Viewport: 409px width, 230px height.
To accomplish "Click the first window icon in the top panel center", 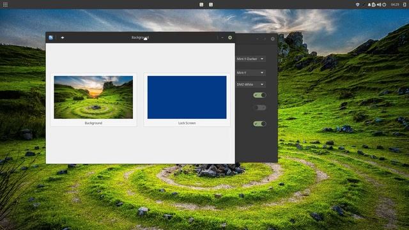I will coord(201,4).
